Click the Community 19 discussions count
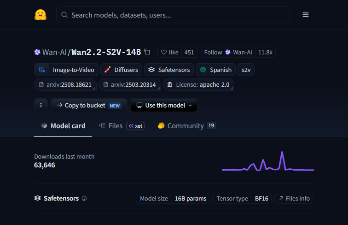This screenshot has width=348, height=225. tap(211, 125)
